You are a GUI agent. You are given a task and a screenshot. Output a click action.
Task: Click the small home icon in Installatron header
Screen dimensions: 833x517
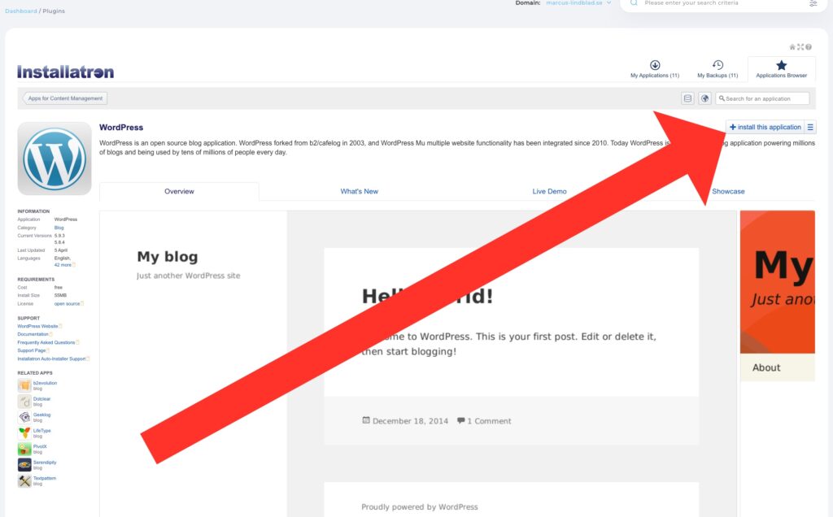coord(792,46)
